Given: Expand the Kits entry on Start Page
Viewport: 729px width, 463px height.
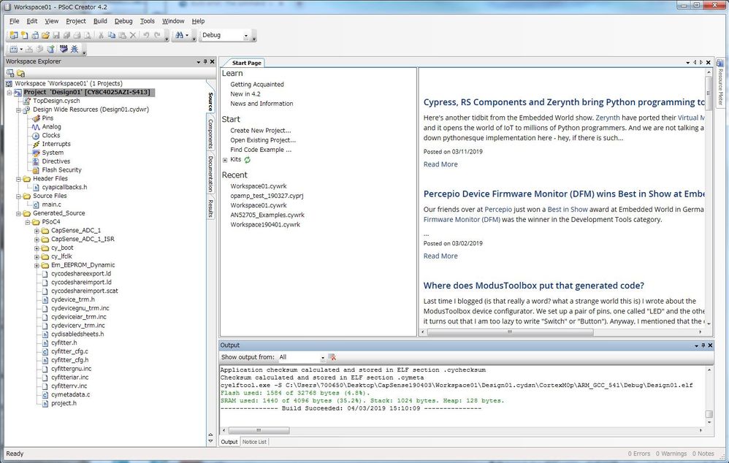Looking at the screenshot, I should pos(225,160).
